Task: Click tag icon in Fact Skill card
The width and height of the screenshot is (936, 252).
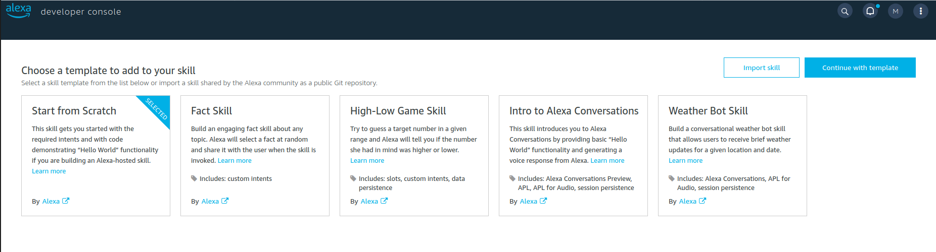Action: pos(194,178)
